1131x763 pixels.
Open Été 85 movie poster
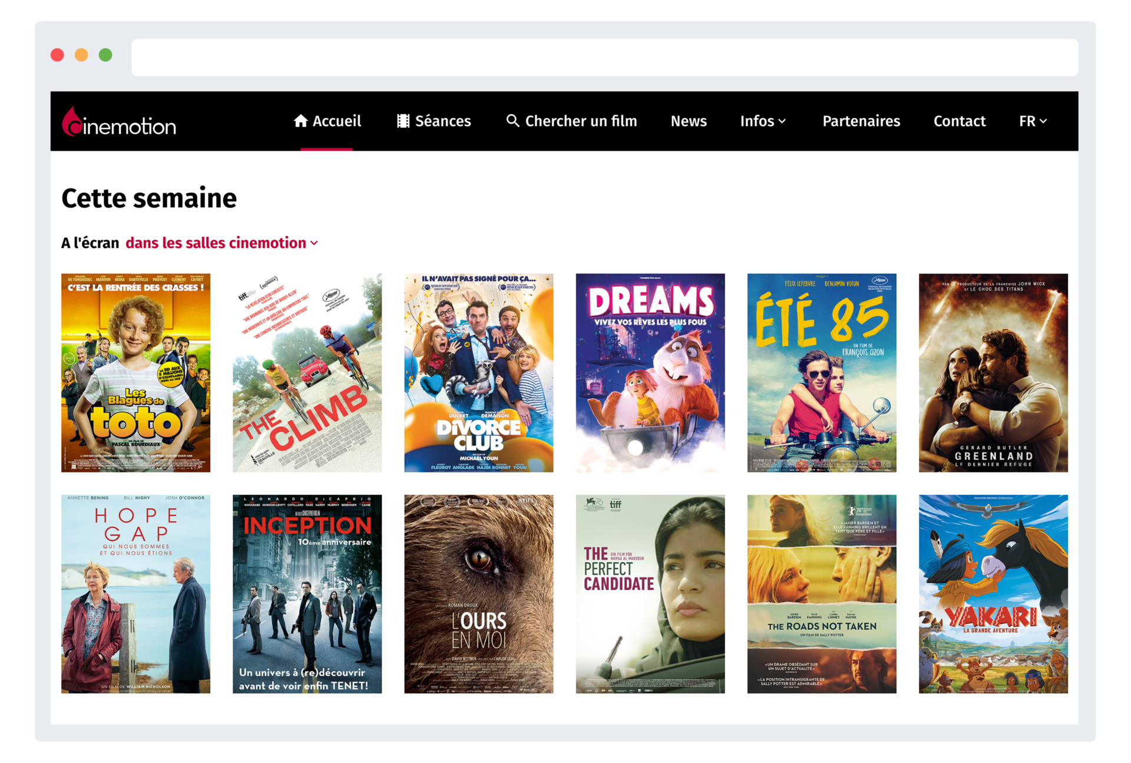(822, 372)
